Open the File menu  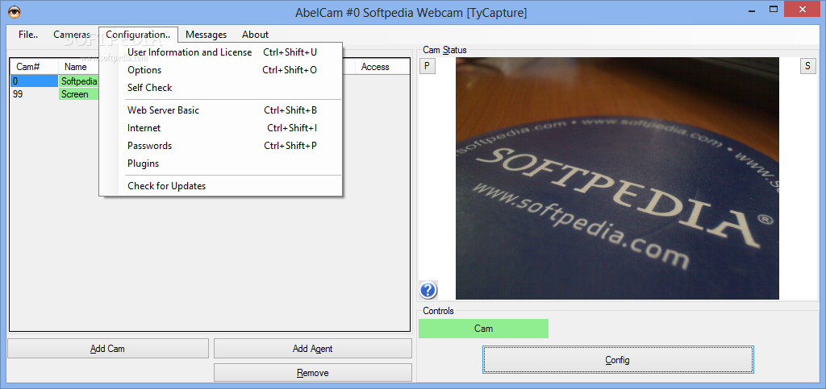click(x=28, y=34)
